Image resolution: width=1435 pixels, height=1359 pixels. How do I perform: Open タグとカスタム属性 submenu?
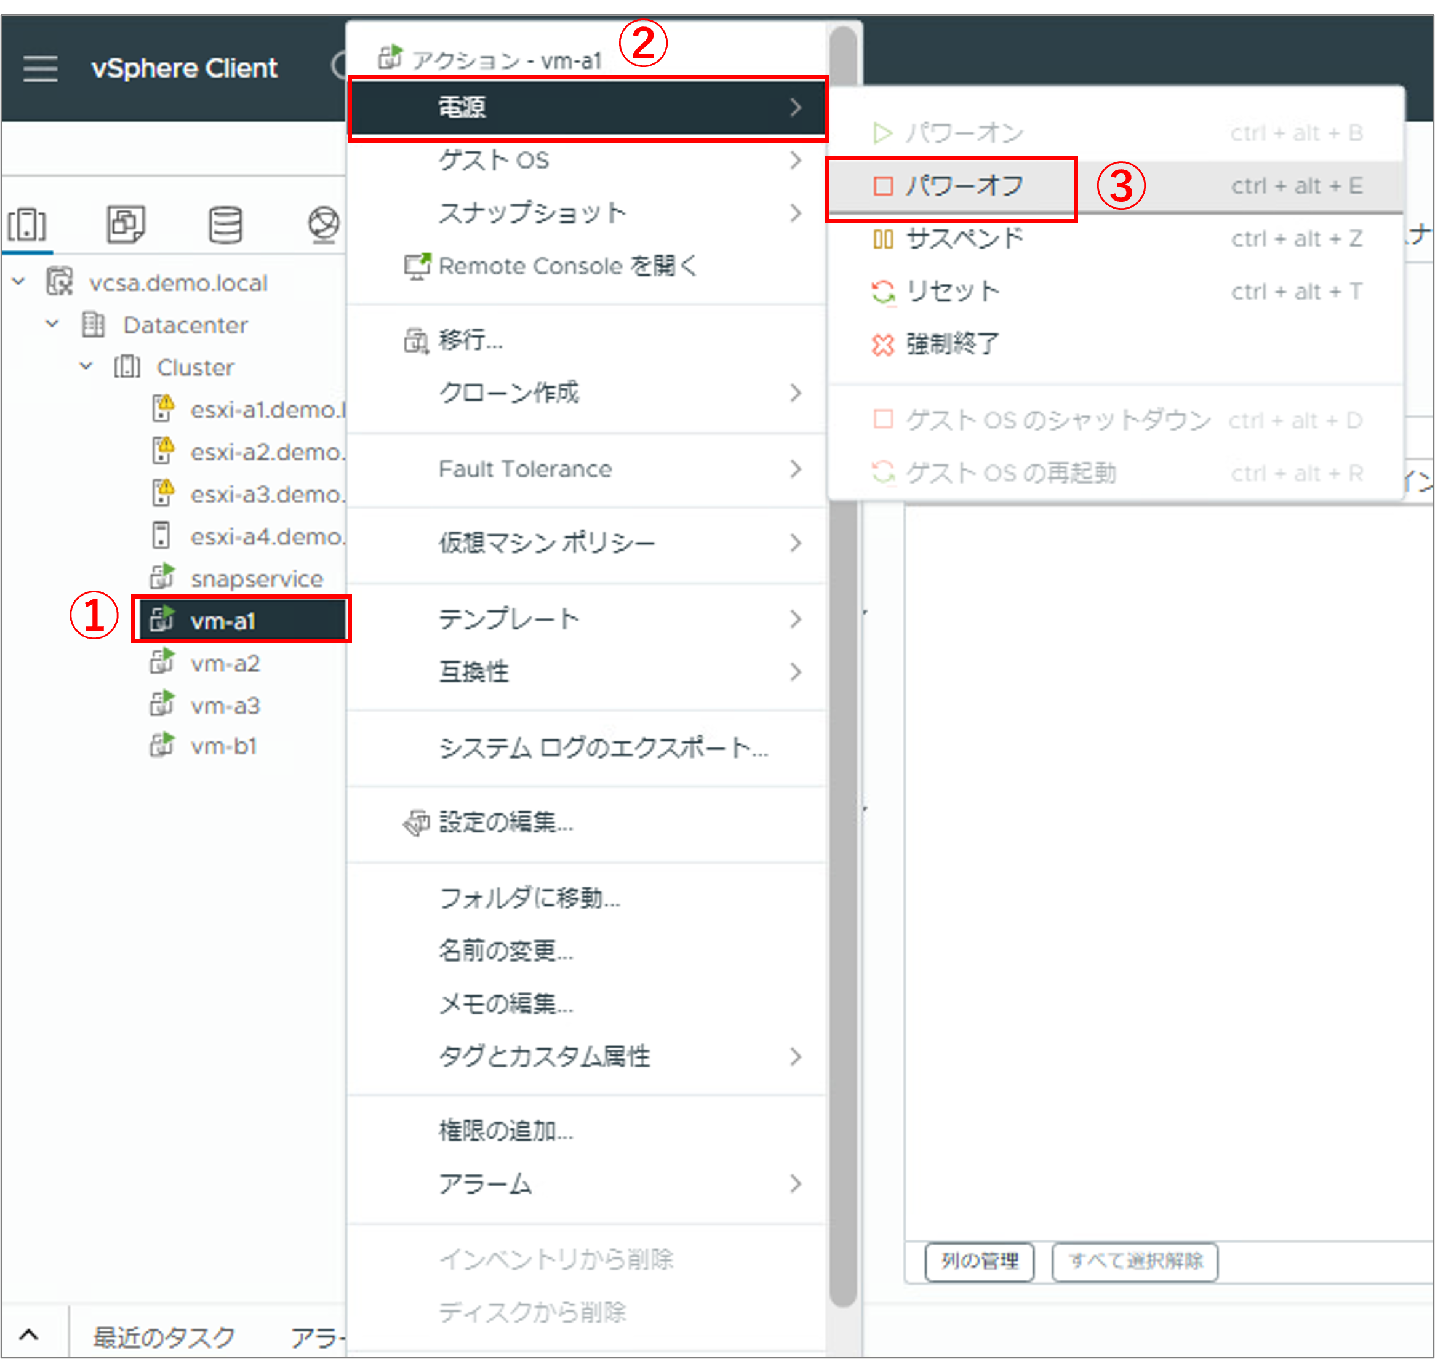[586, 1057]
